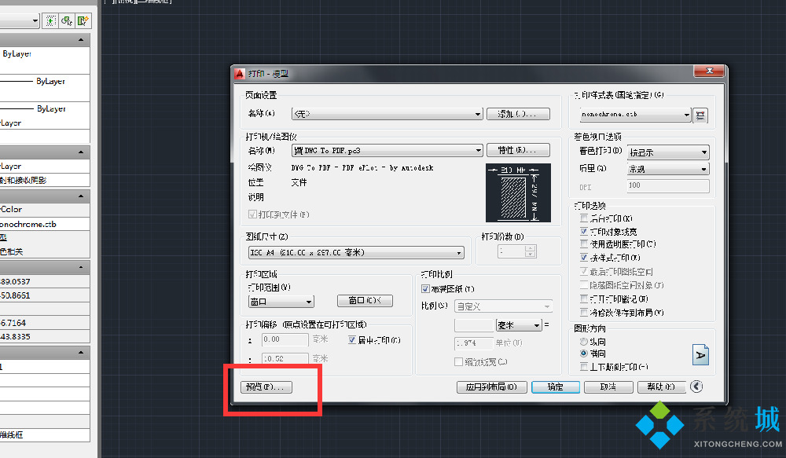Click the Select Objects icon in properties palette
Screen dimensions: 786x458
[67, 20]
